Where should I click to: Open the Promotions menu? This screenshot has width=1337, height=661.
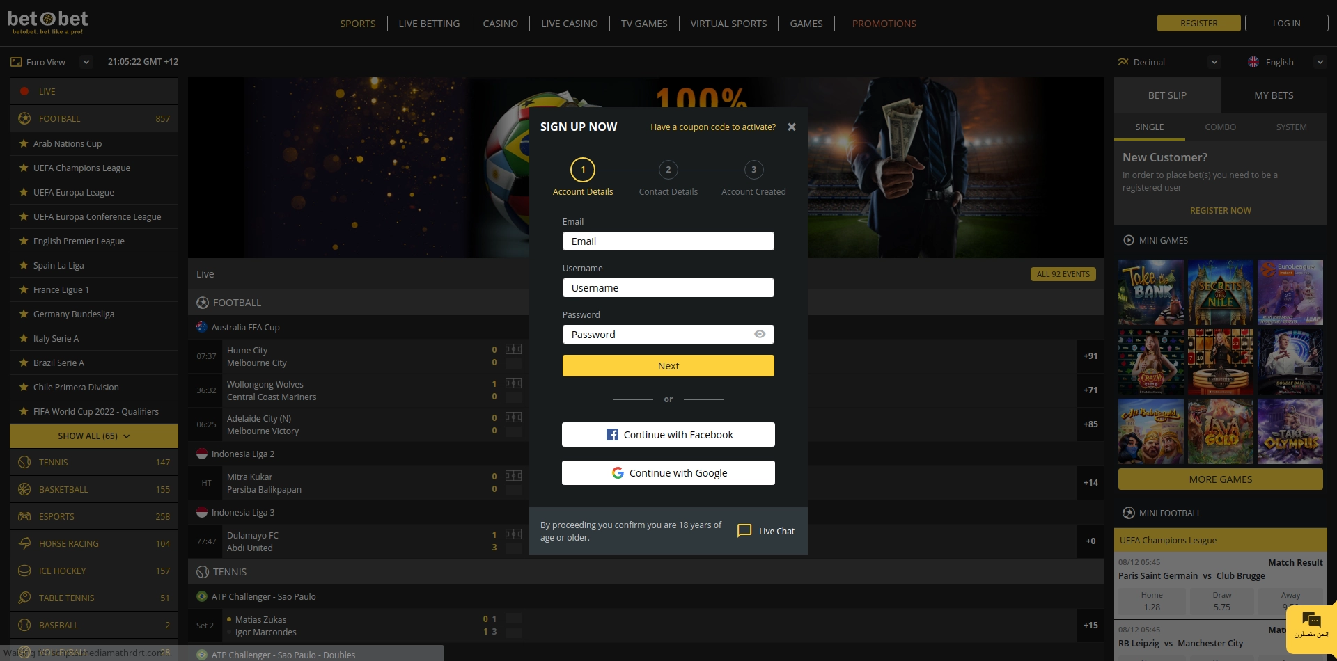(x=884, y=24)
